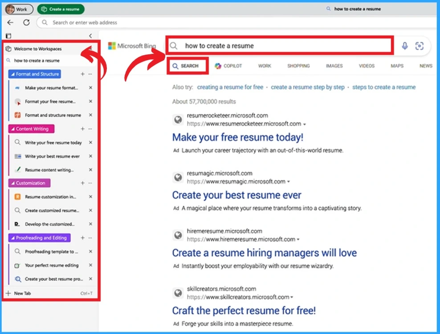Screen dimensions: 440x334
Task: Close the 'Resume content writing...' tab
Action: point(91,170)
